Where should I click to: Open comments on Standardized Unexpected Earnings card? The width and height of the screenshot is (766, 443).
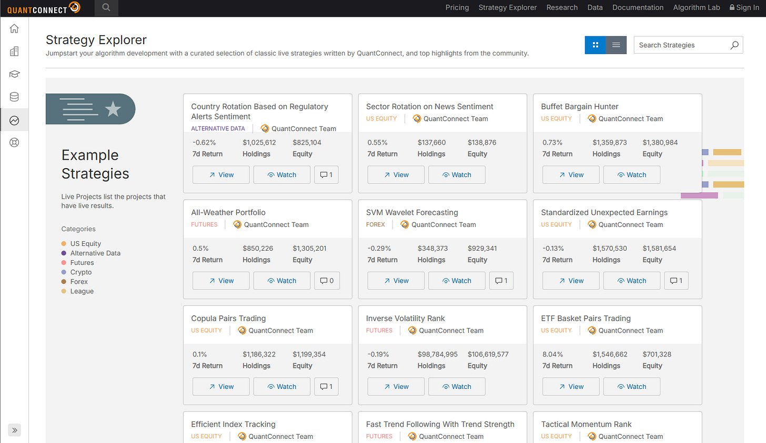tap(676, 281)
